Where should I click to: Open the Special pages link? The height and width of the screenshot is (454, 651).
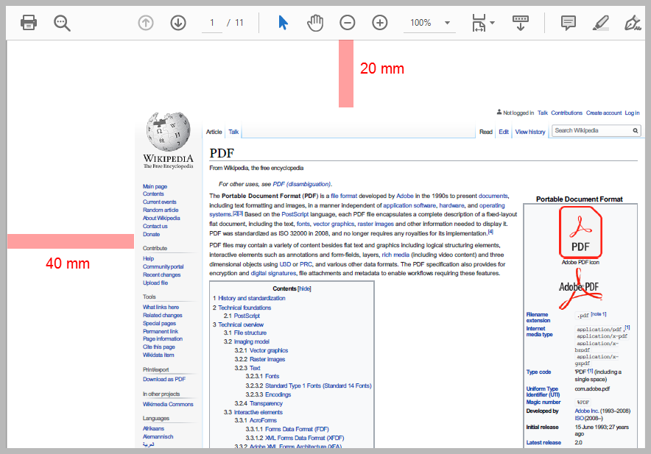click(x=159, y=323)
